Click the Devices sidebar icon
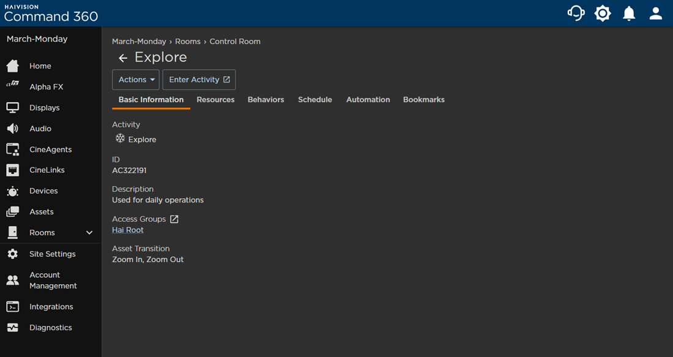This screenshot has width=673, height=357. coord(12,191)
